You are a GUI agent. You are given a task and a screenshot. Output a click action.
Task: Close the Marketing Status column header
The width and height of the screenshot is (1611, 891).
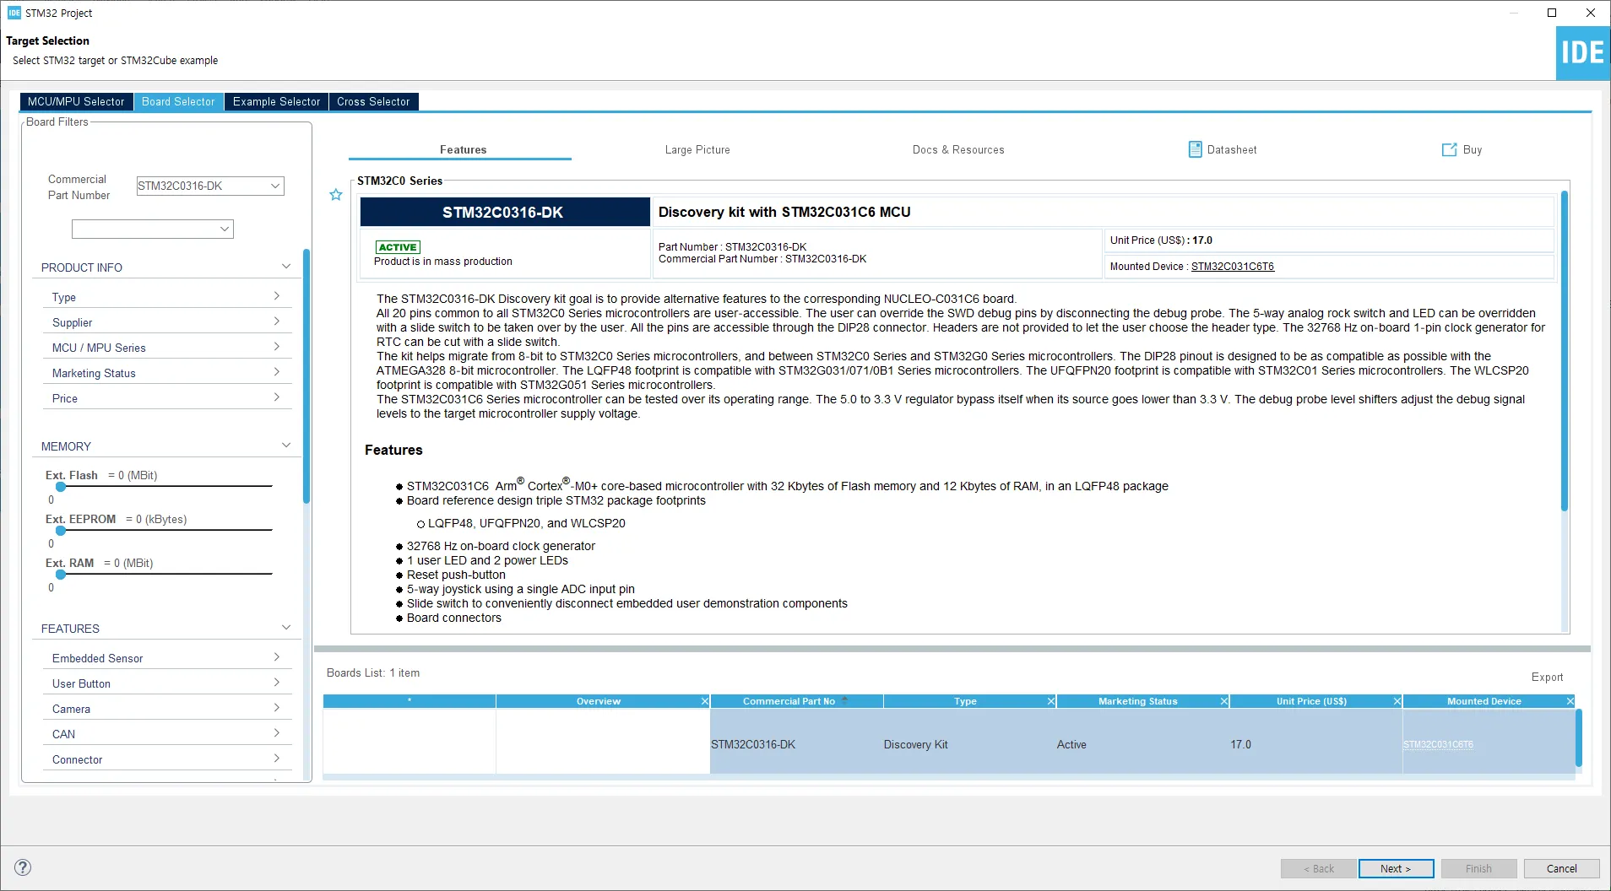click(1224, 701)
